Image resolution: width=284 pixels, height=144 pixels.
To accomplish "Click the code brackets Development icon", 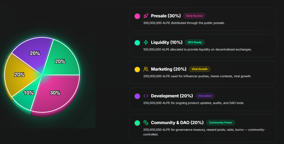I will [x=146, y=96].
